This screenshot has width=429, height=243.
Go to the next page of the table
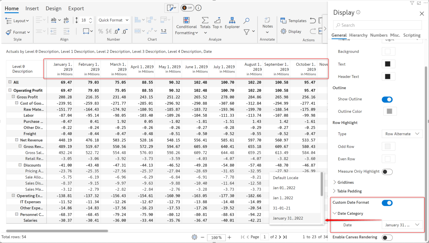280,237
